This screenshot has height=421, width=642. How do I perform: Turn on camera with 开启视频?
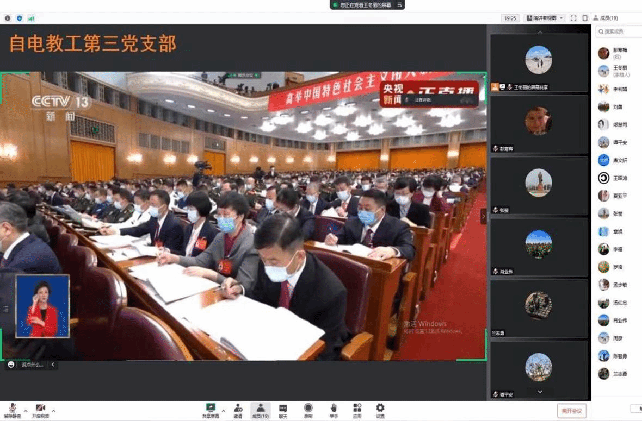[x=39, y=409]
